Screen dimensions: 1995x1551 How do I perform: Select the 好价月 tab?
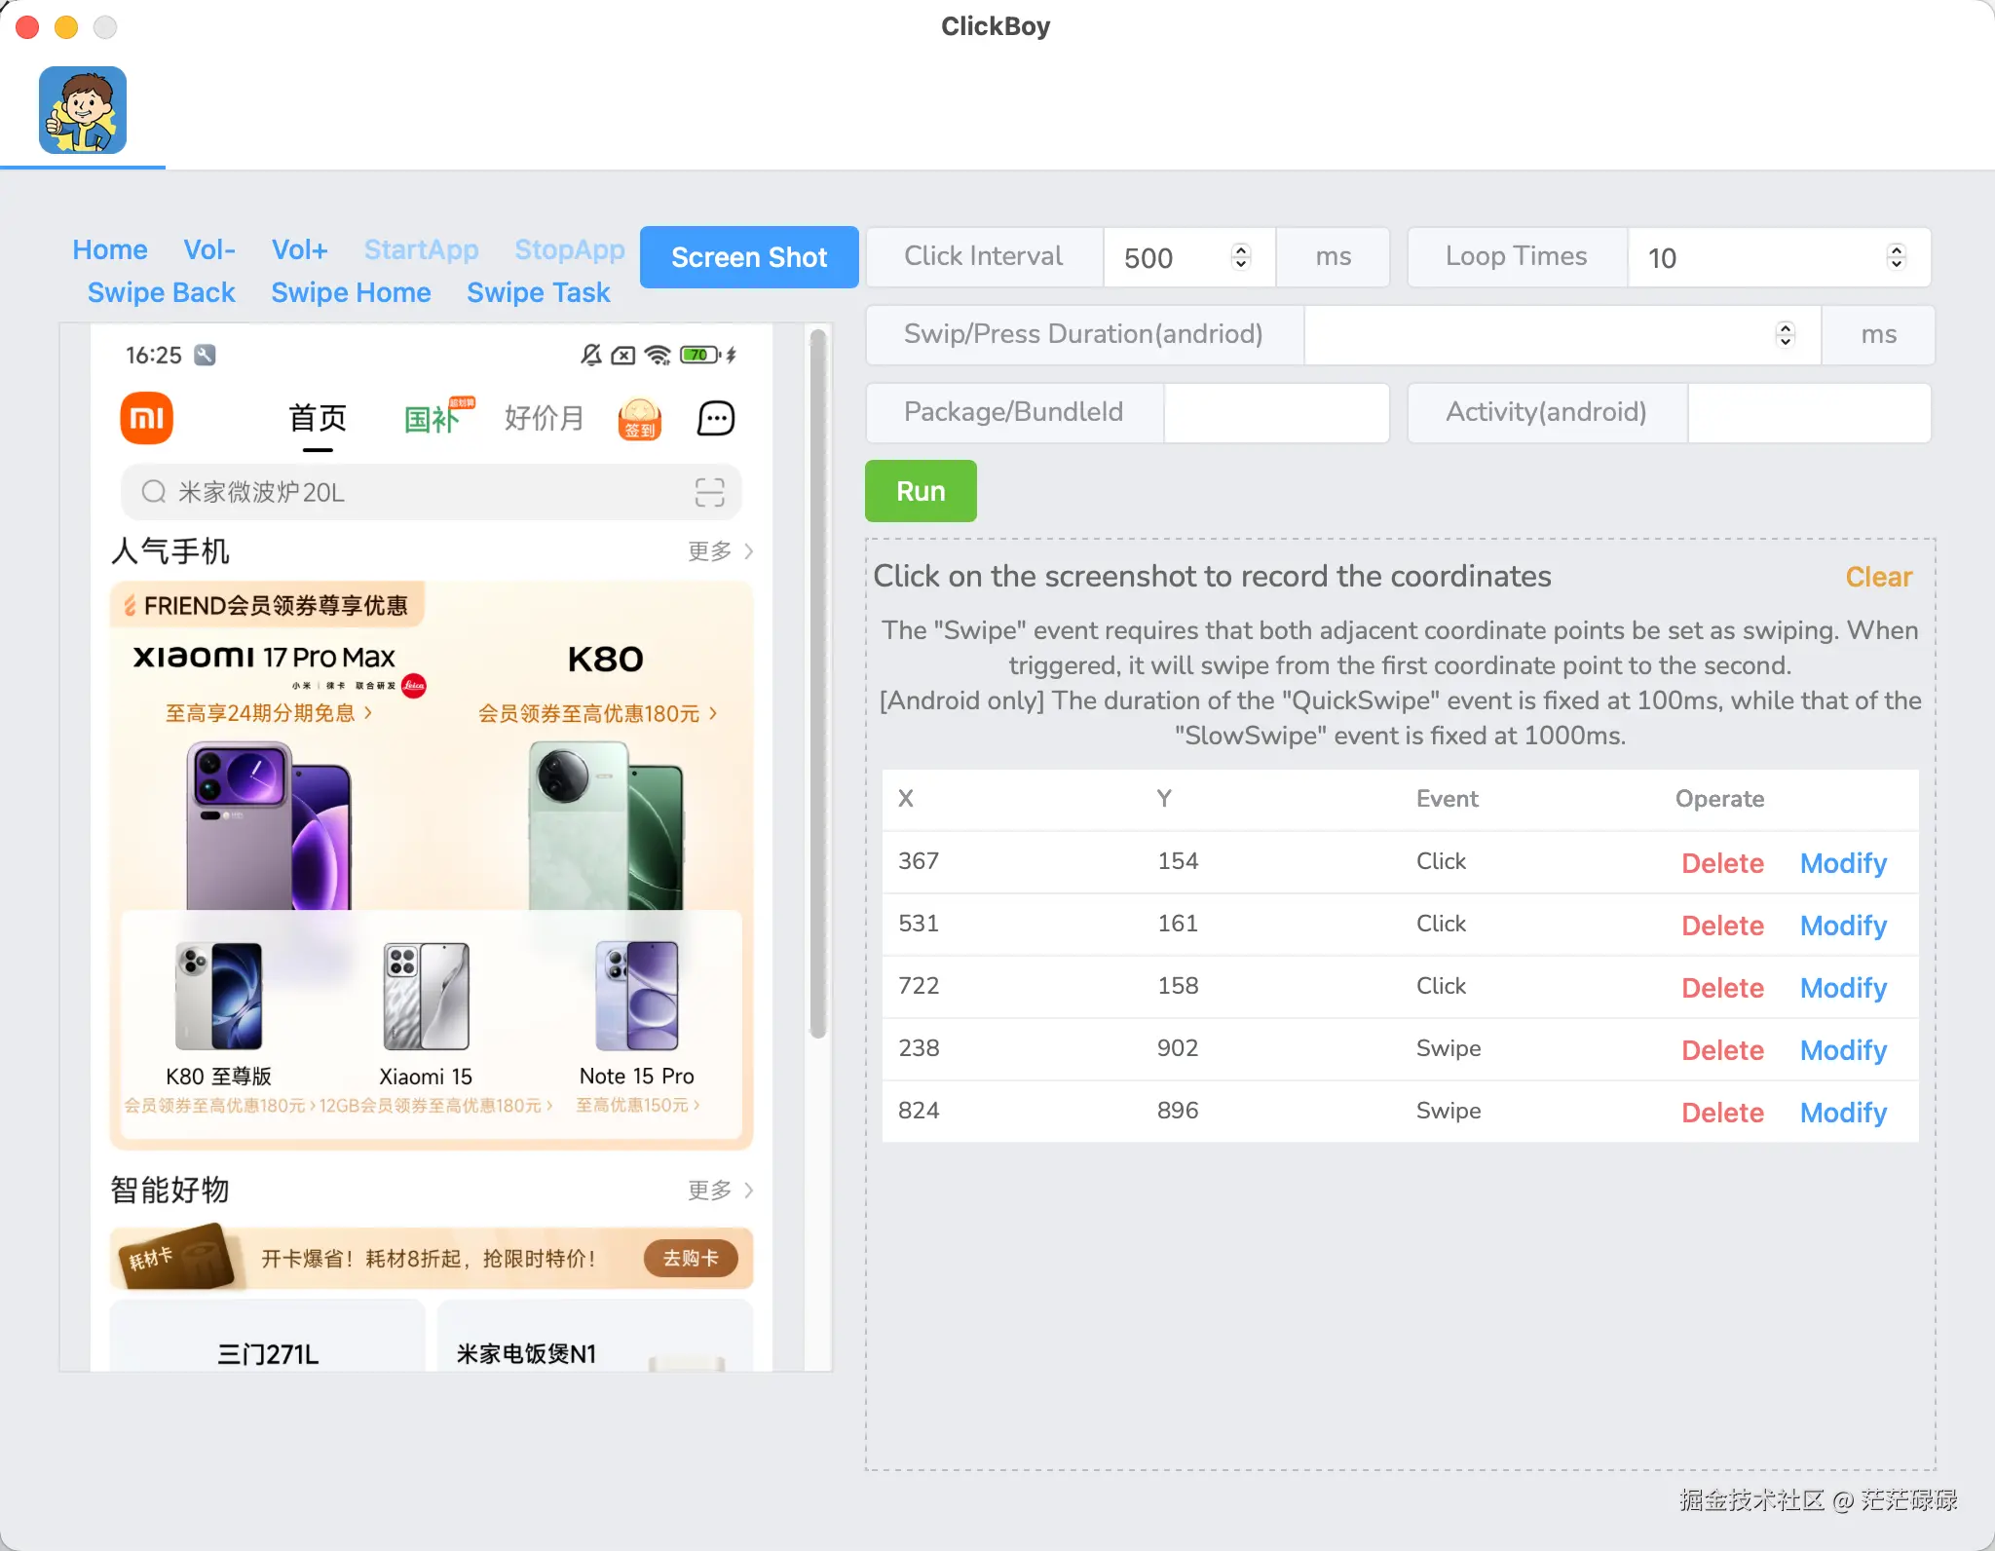coord(544,418)
